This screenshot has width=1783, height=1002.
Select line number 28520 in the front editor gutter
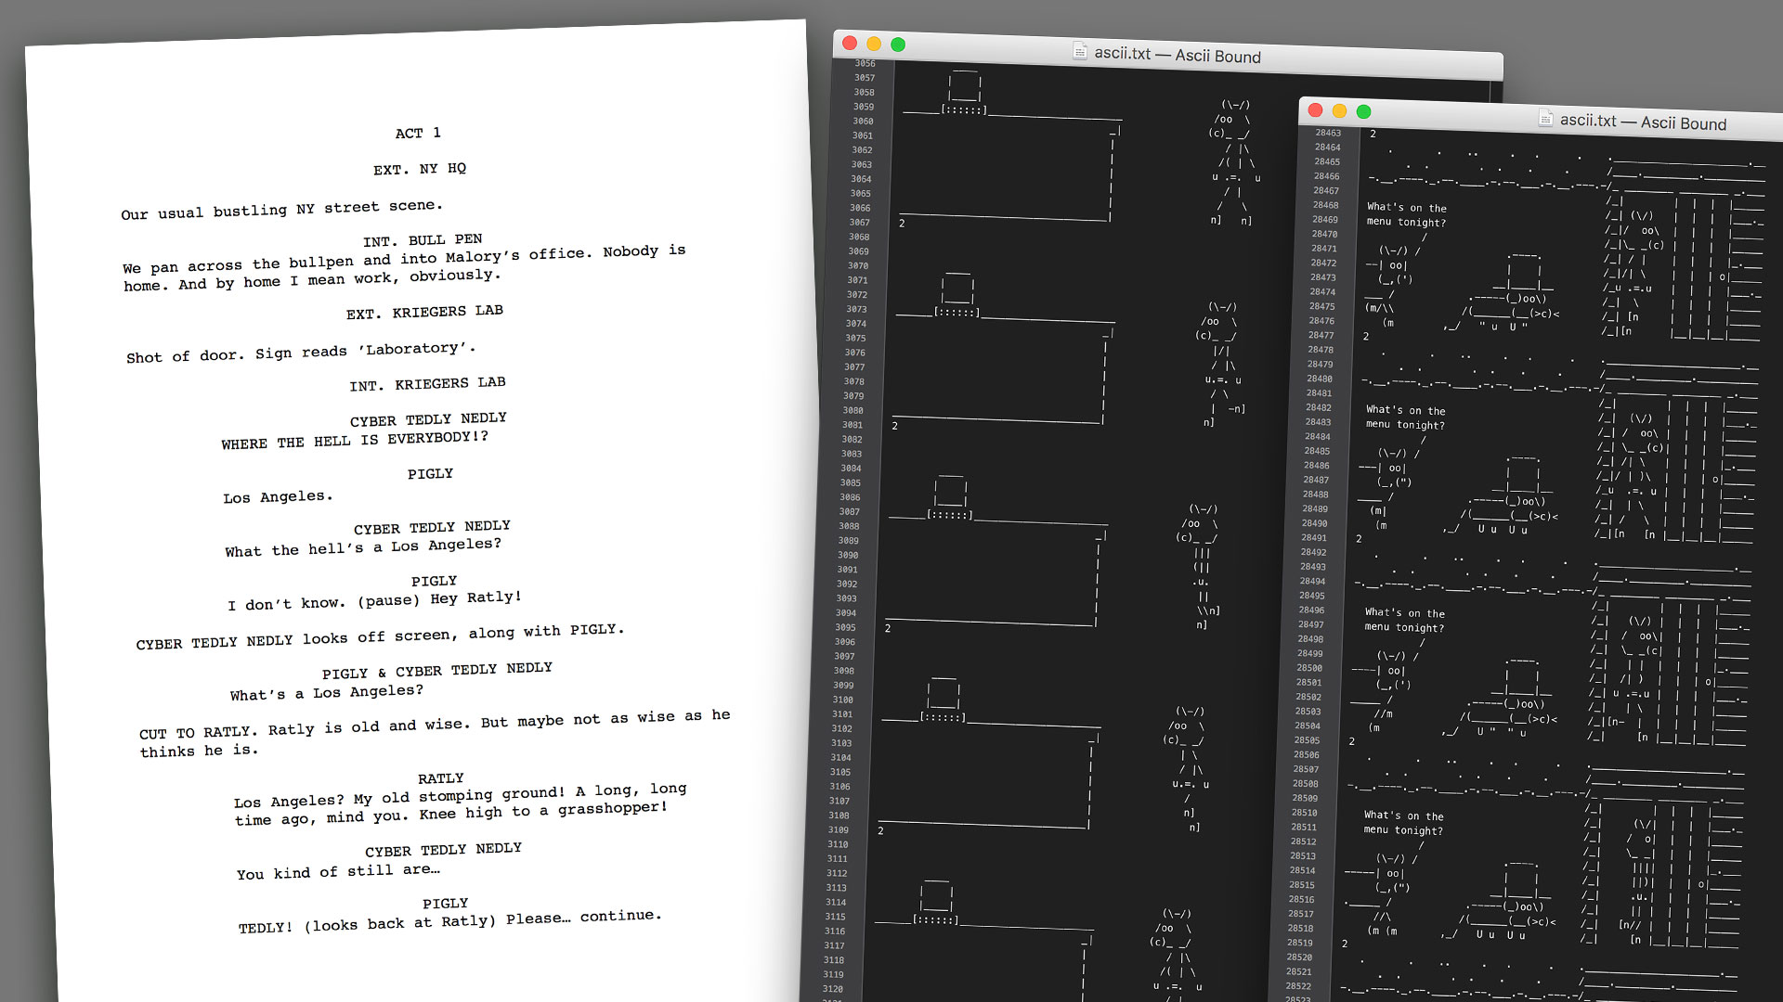pyautogui.click(x=1300, y=957)
